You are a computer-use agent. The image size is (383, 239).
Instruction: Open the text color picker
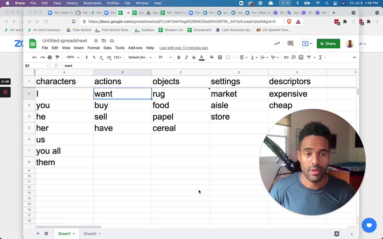click(x=202, y=57)
